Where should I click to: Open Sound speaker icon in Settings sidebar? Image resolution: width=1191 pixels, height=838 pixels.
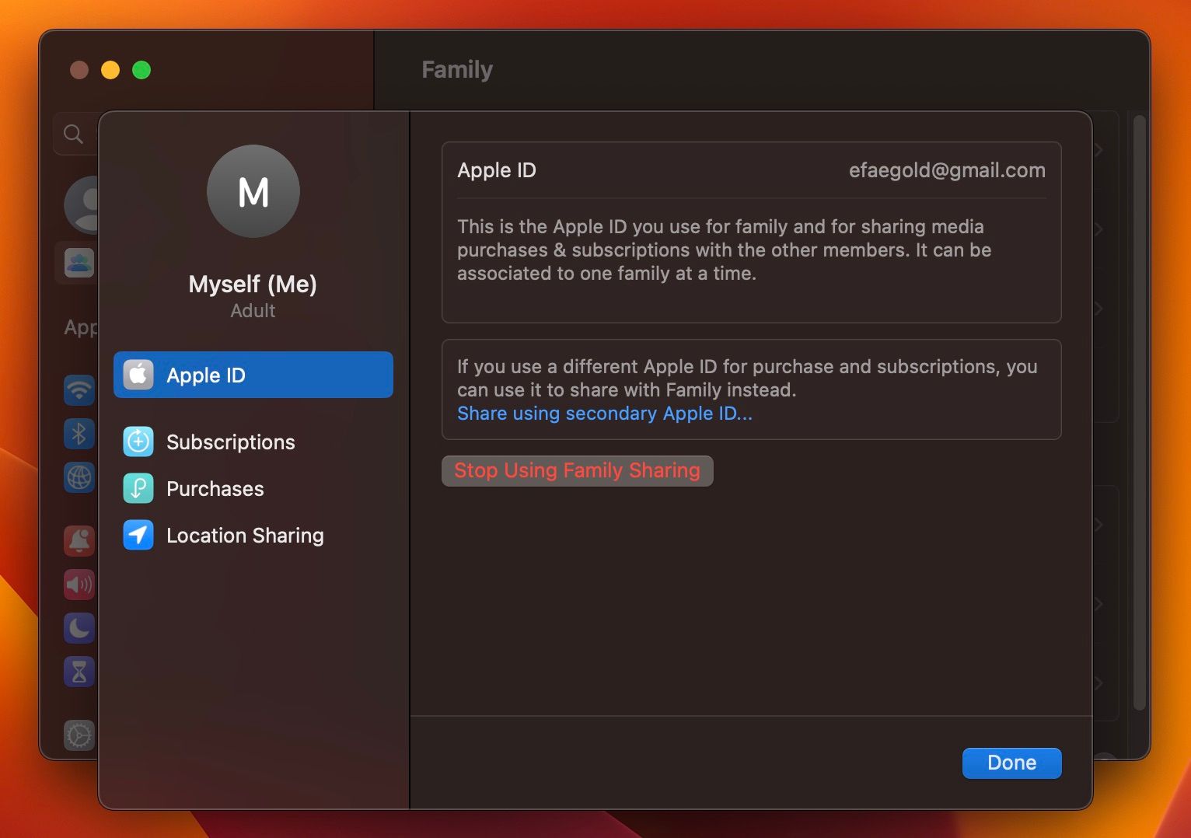tap(79, 584)
